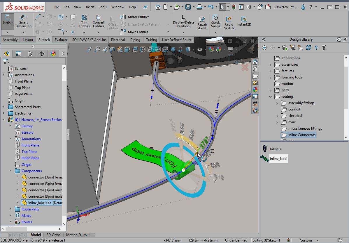Open the 3D Views tab

53,235
